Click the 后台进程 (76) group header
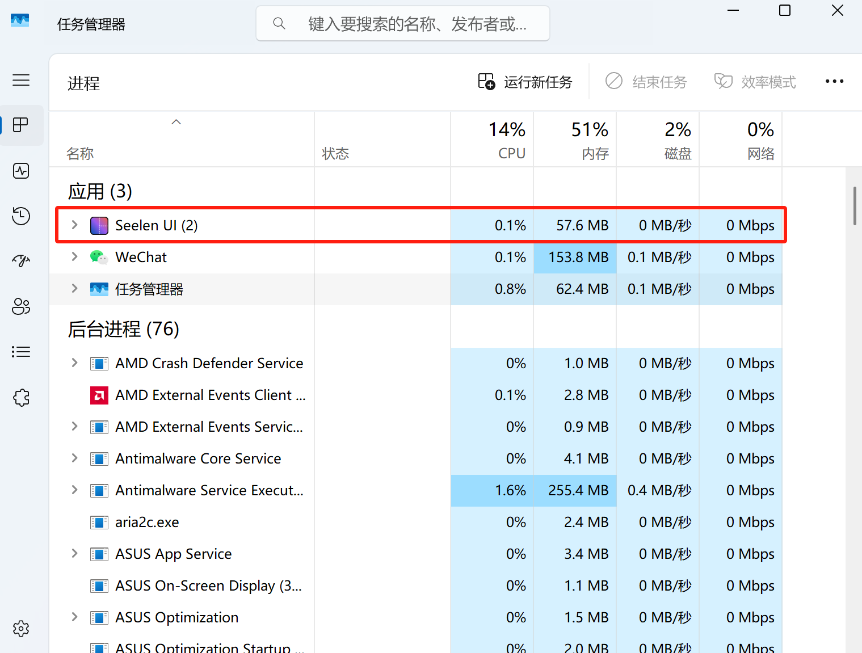This screenshot has width=862, height=653. click(x=124, y=329)
